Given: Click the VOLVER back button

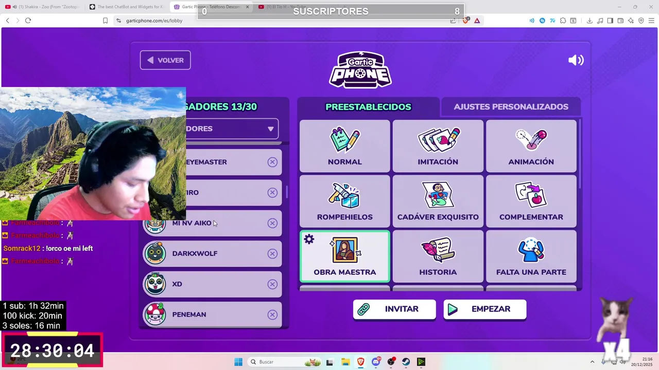Looking at the screenshot, I should pos(165,60).
